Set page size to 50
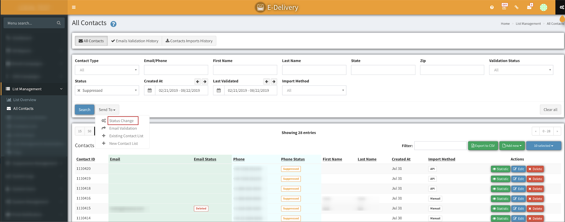Viewport: 565px width, 222px height. click(89, 131)
